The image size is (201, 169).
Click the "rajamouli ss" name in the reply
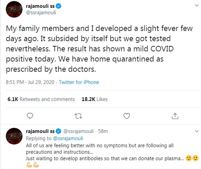coord(40,131)
